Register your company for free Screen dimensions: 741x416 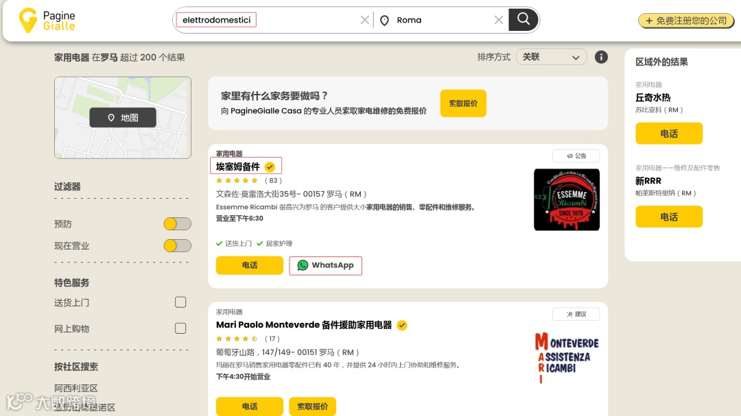click(686, 21)
